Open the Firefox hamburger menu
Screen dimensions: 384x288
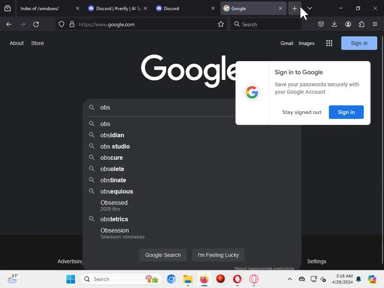(375, 24)
